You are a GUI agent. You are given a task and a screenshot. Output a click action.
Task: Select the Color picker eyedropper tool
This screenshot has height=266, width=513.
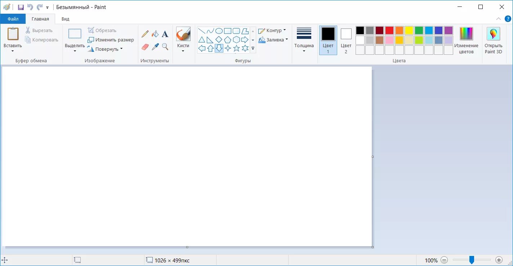155,46
